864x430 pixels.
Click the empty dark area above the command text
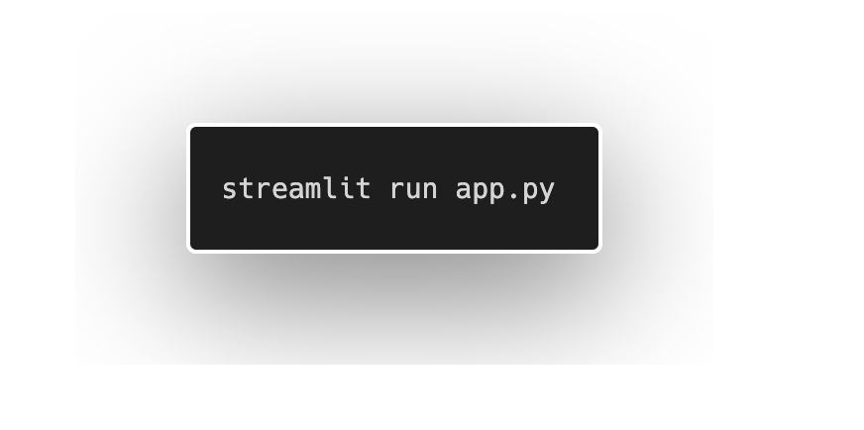pos(394,152)
